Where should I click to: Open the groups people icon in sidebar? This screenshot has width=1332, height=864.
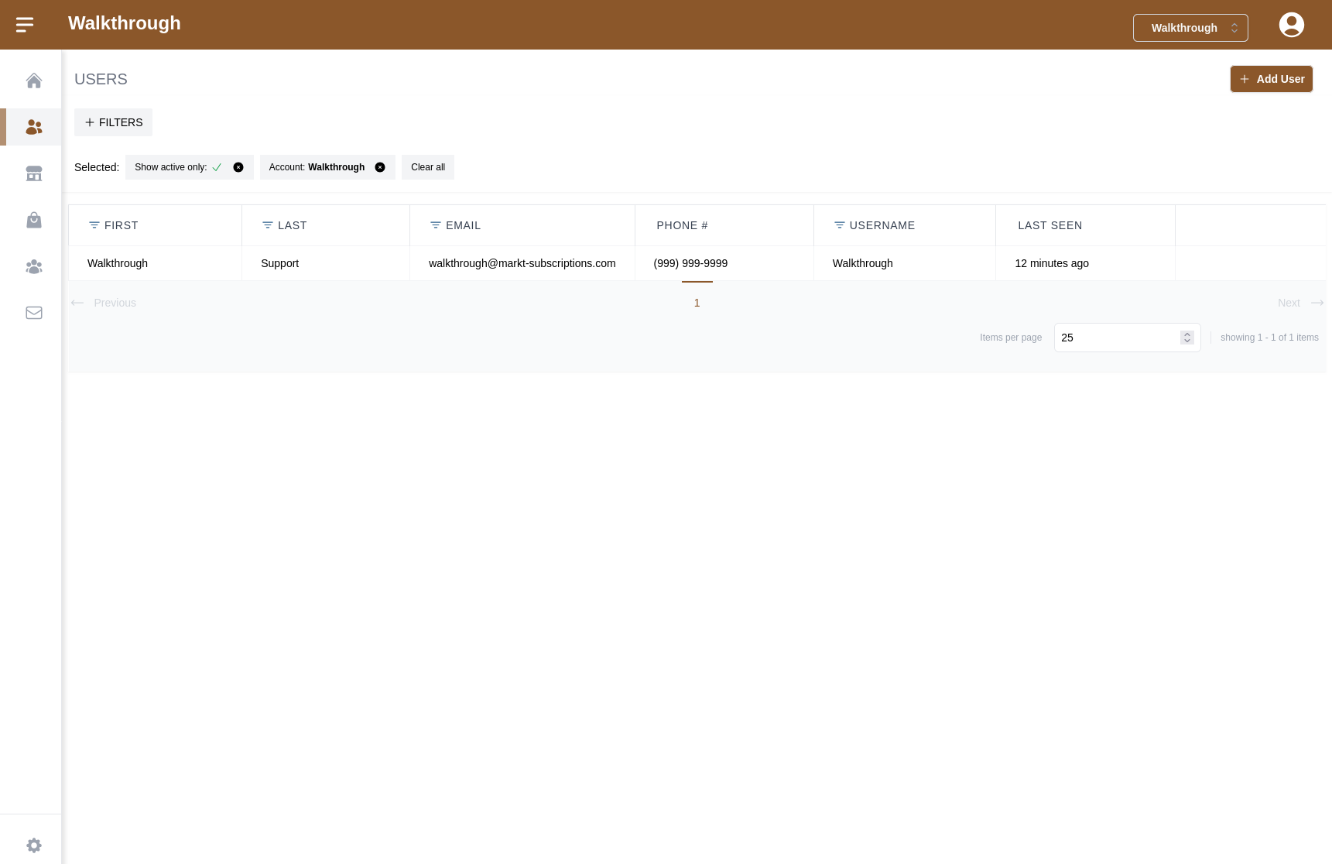click(33, 267)
